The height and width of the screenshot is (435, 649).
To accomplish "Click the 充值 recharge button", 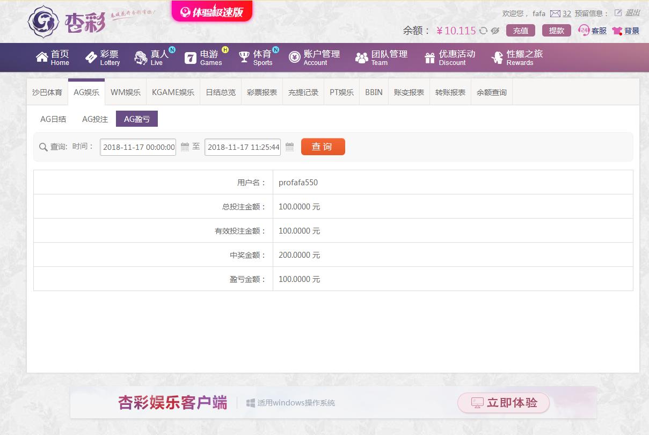I will tap(521, 31).
